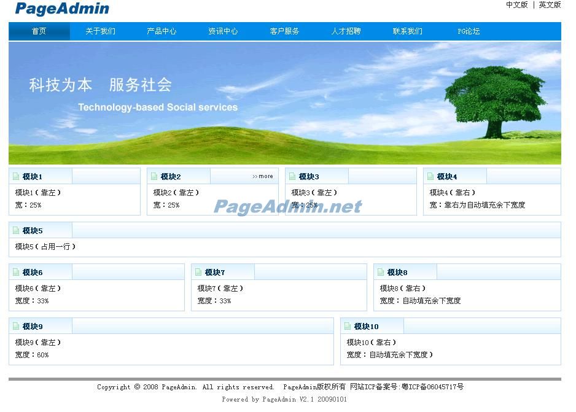This screenshot has width=576, height=412.
Task: Click the 模块8 heading
Action: tap(397, 273)
